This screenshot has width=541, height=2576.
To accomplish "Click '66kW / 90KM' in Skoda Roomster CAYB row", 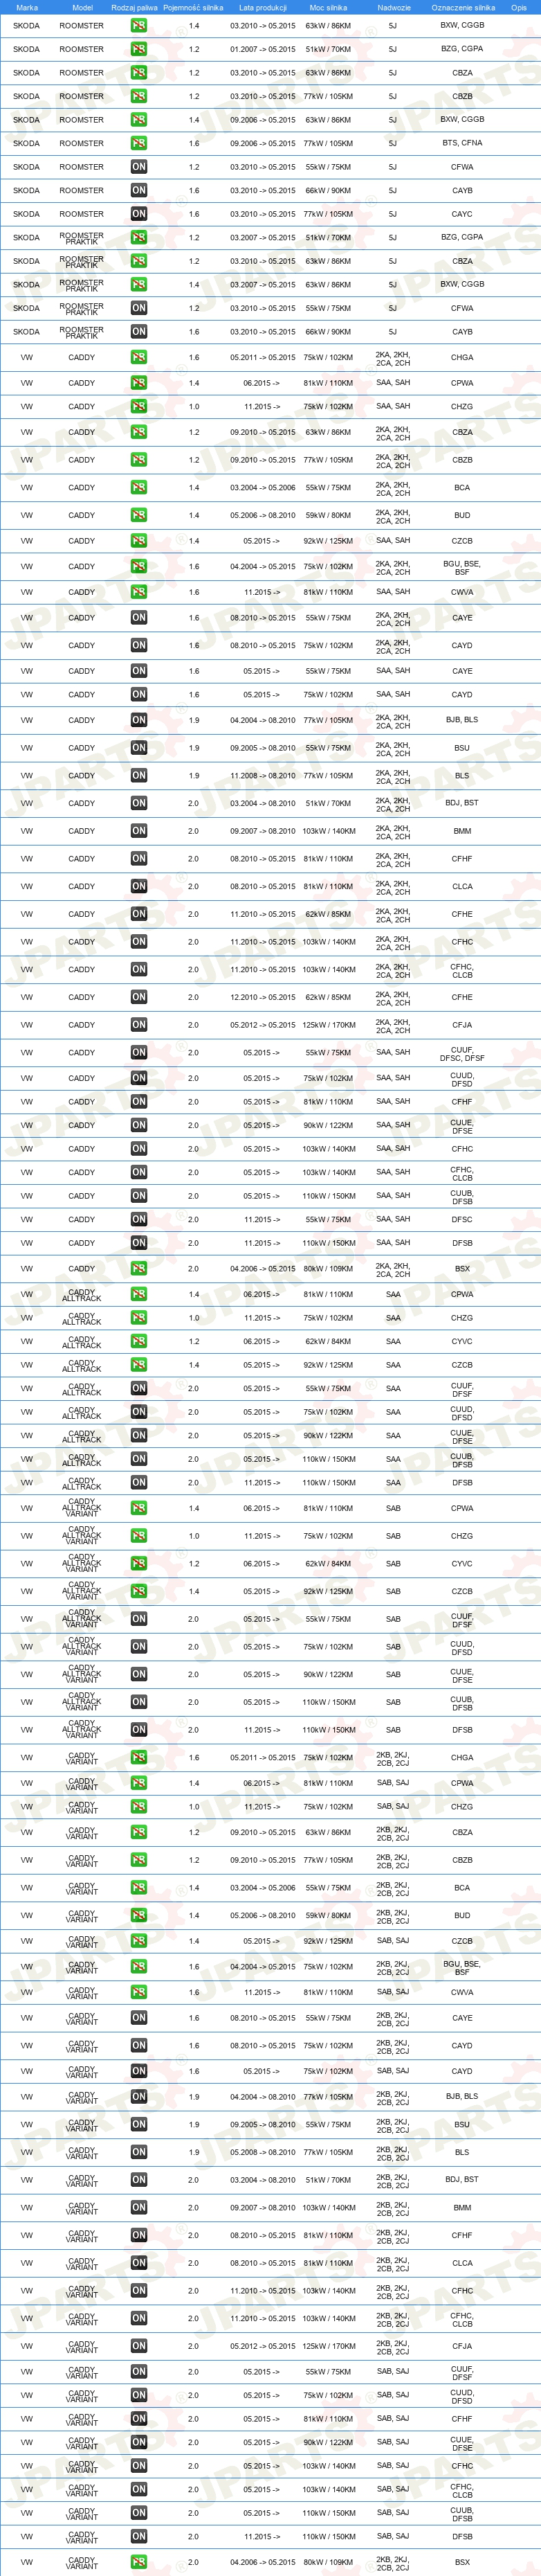I will pos(329,190).
